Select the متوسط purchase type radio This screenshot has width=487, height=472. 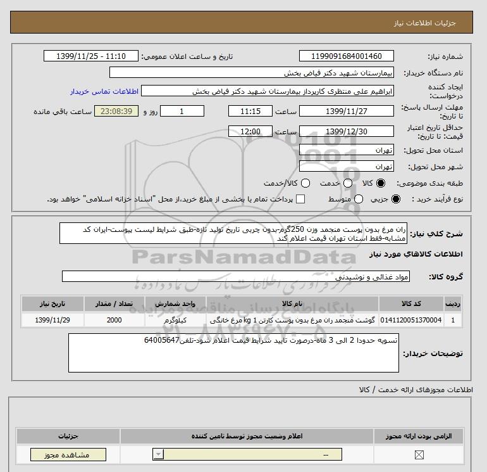click(359, 199)
